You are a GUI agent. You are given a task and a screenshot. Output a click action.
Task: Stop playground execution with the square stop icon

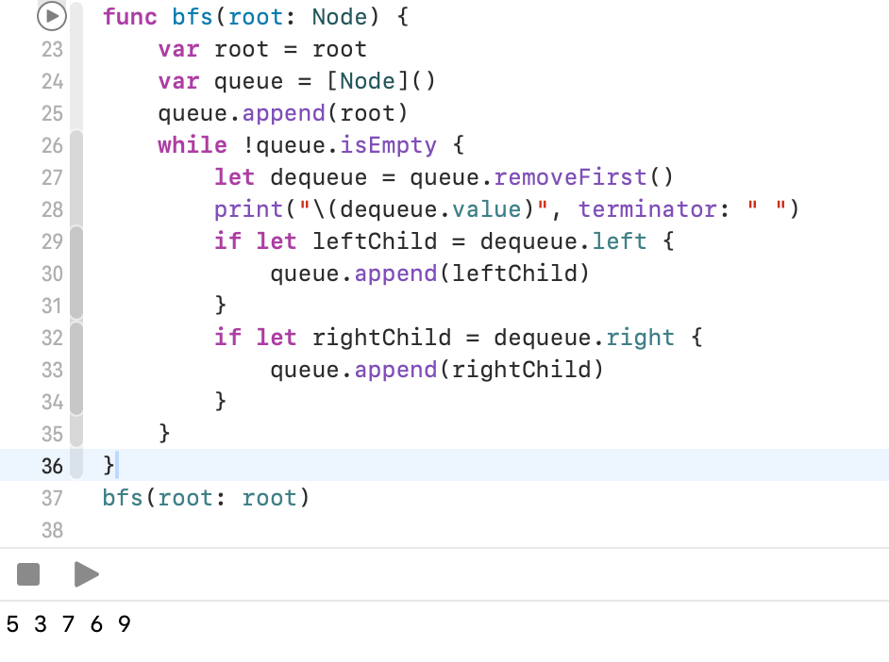(28, 573)
